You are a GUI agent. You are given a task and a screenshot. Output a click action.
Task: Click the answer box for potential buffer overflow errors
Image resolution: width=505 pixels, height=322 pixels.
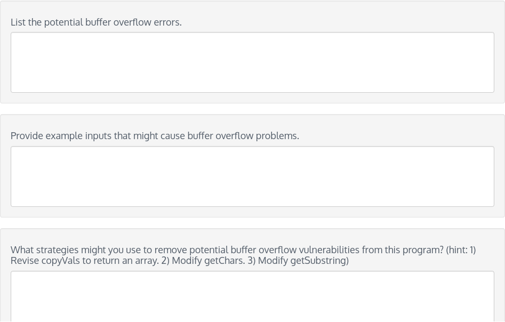pyautogui.click(x=252, y=62)
